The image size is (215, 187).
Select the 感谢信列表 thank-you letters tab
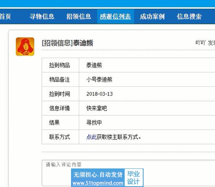[x=115, y=17]
